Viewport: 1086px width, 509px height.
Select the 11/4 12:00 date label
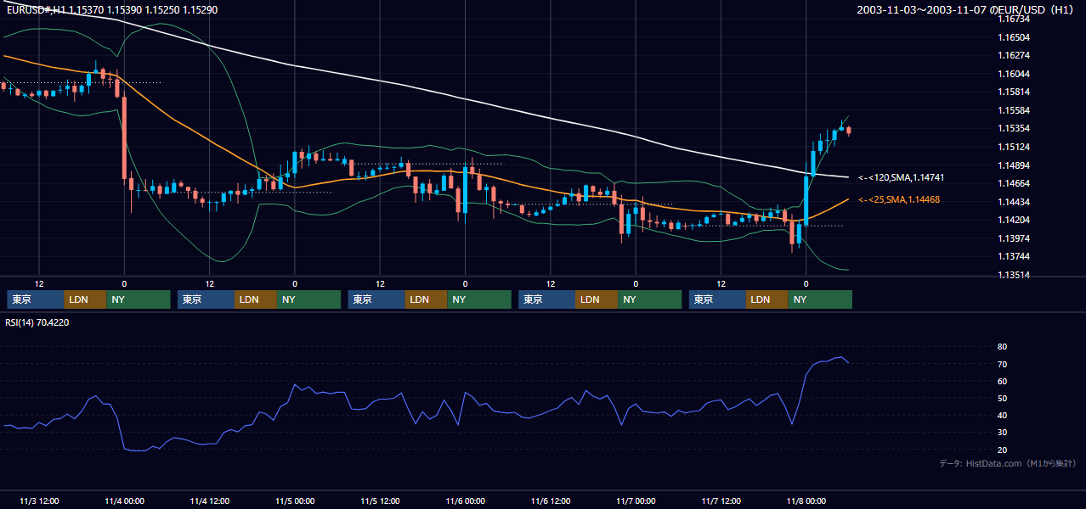[x=209, y=501]
